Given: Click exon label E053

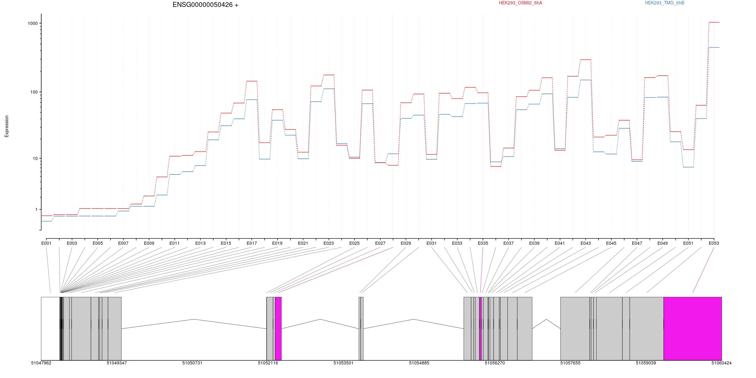Looking at the screenshot, I should [714, 243].
